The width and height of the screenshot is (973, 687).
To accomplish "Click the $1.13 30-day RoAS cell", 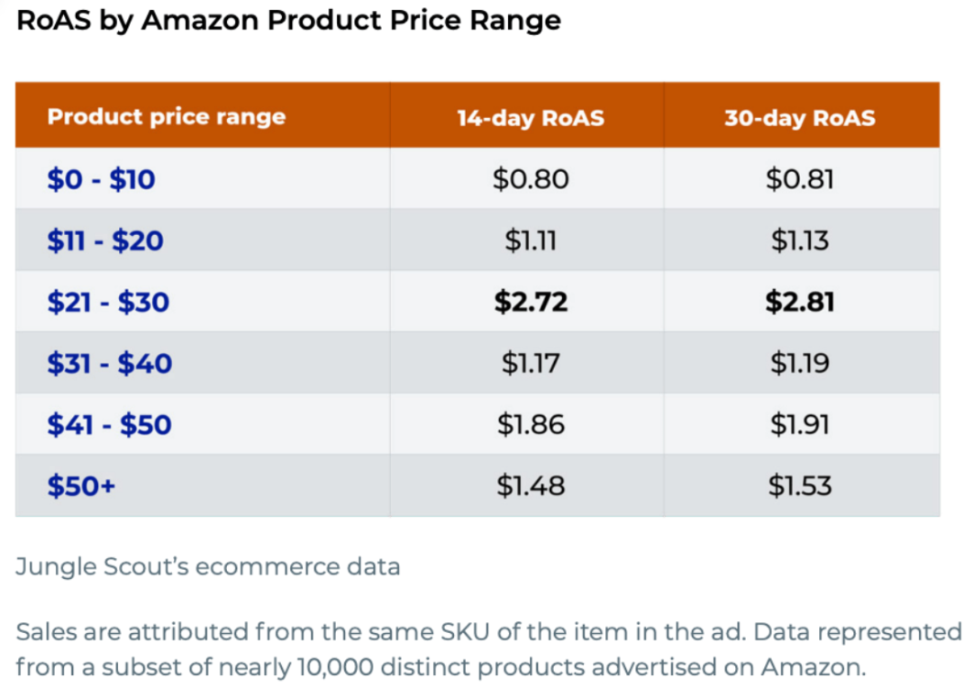I will pyautogui.click(x=799, y=240).
